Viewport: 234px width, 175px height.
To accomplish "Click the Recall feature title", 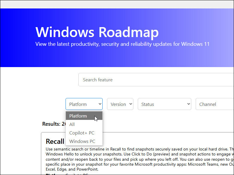I will [x=55, y=141].
